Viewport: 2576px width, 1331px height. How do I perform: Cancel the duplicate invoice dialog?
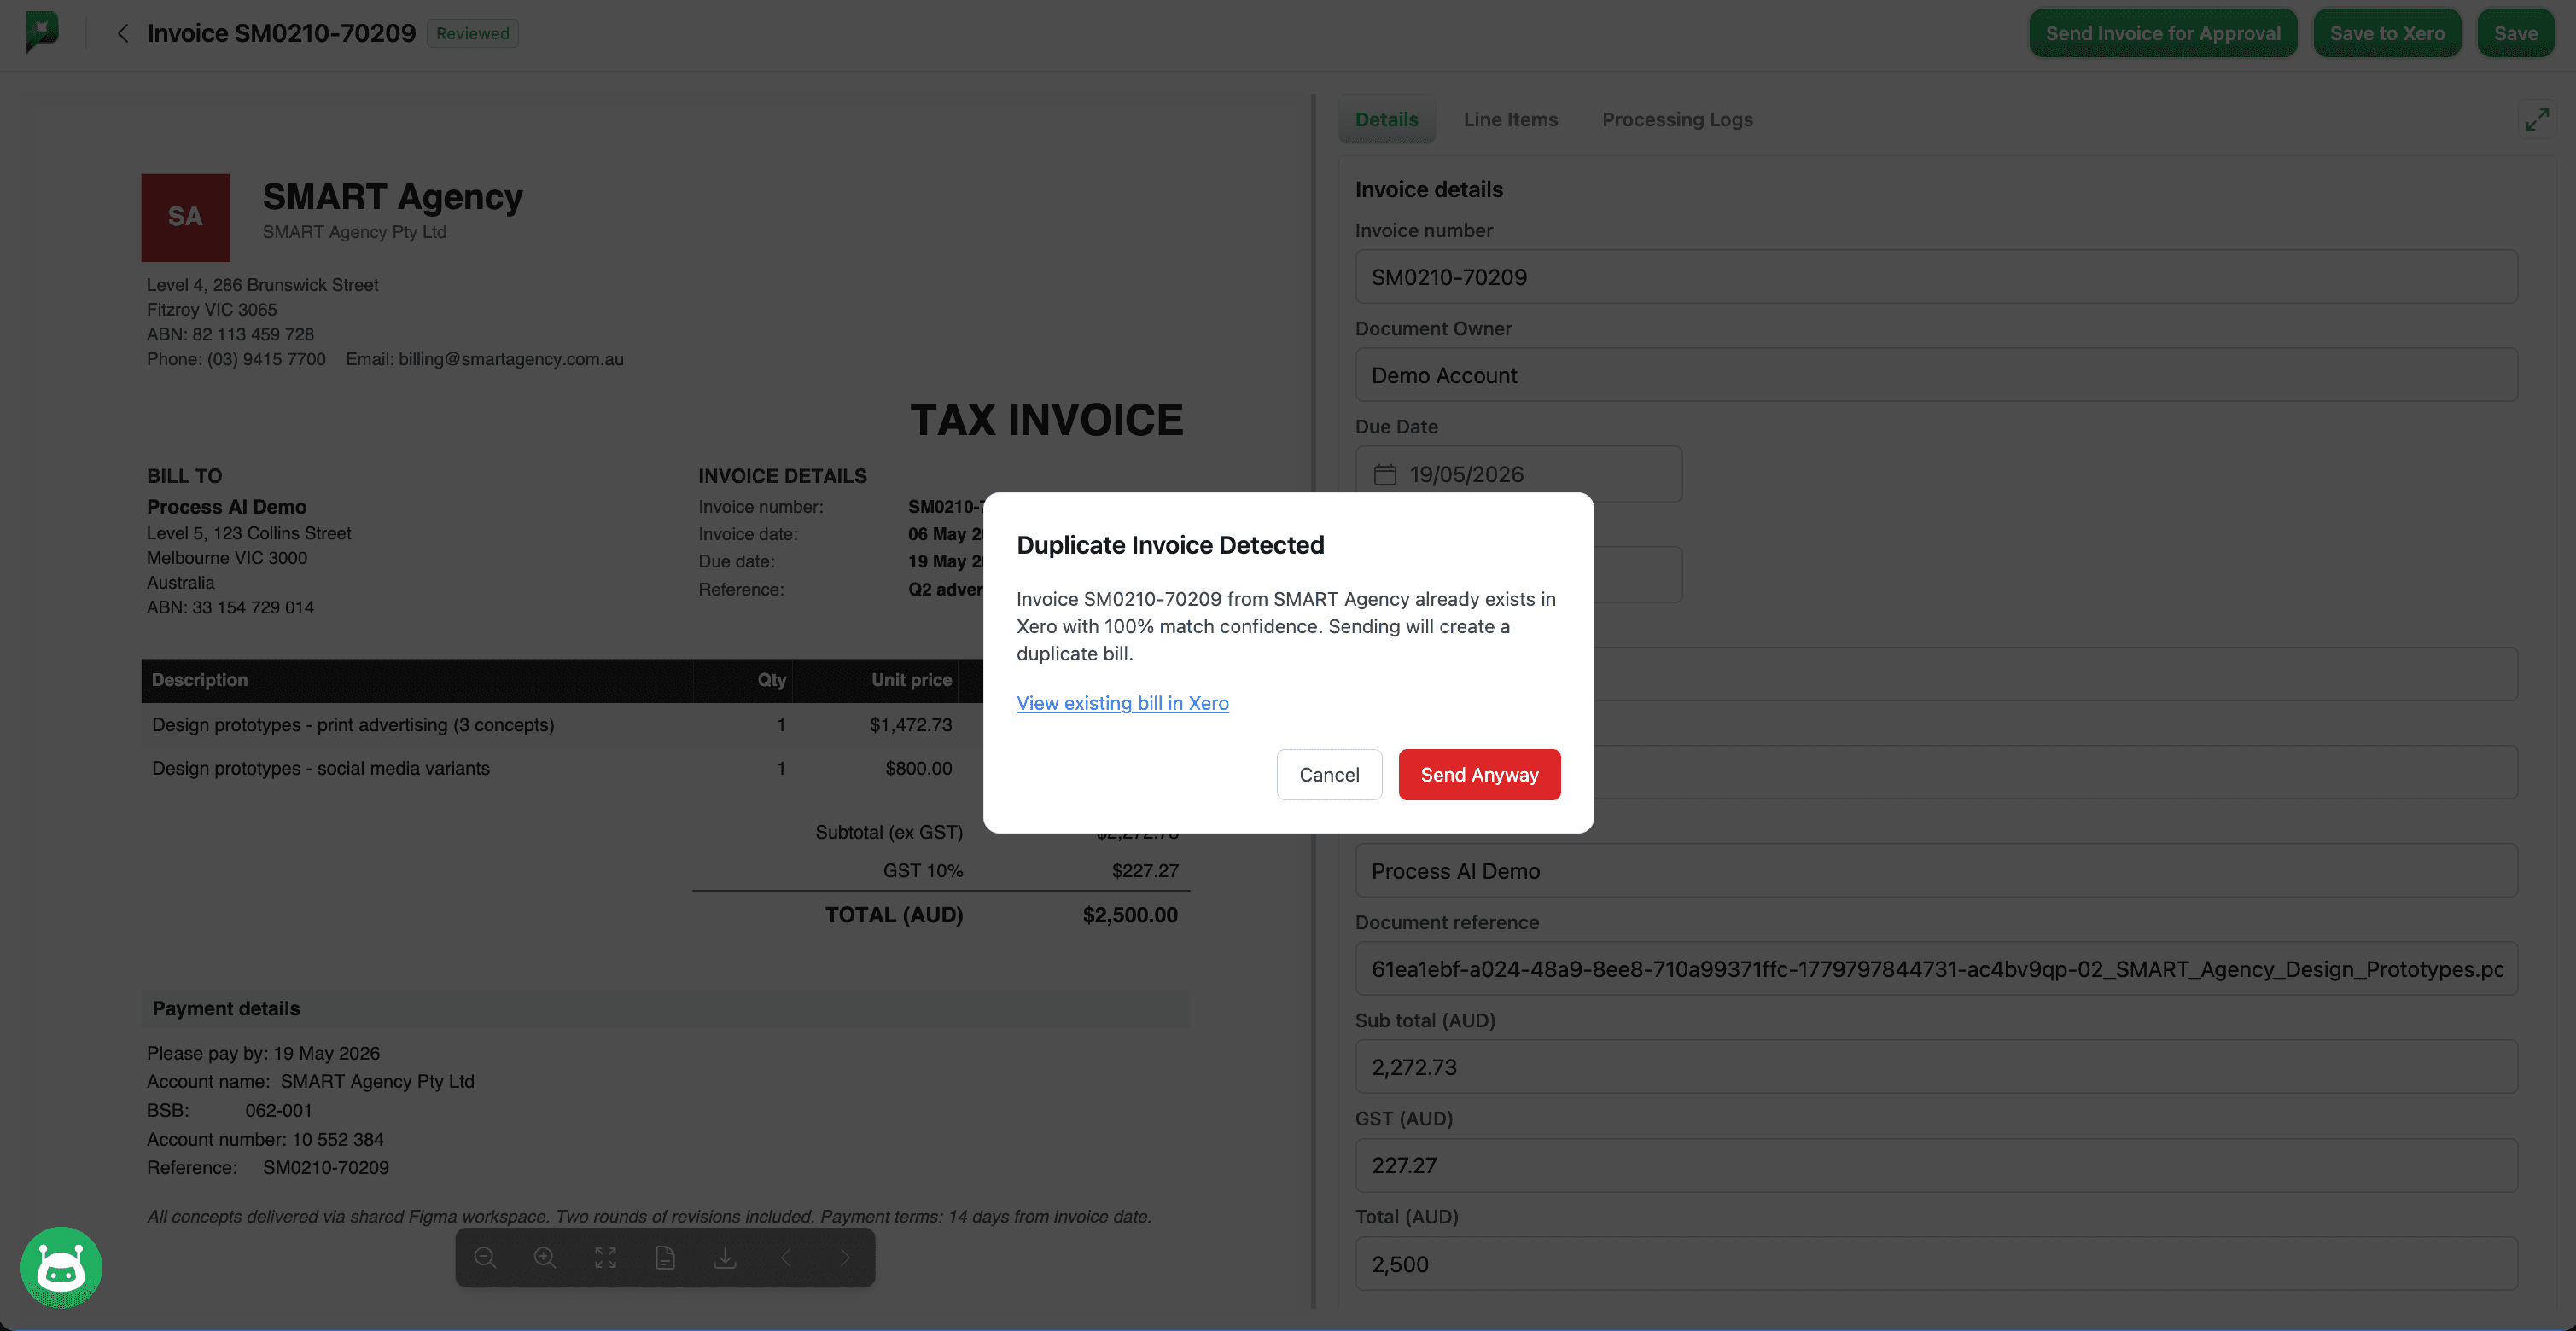(x=1328, y=775)
